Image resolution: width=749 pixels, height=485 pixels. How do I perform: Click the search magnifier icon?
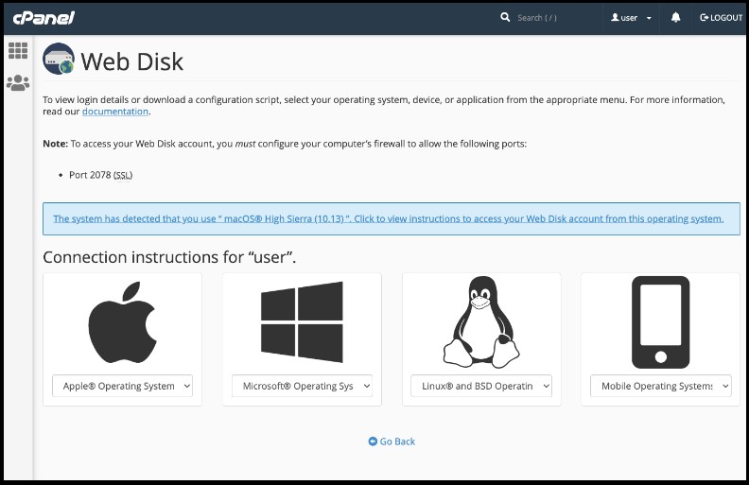(505, 18)
